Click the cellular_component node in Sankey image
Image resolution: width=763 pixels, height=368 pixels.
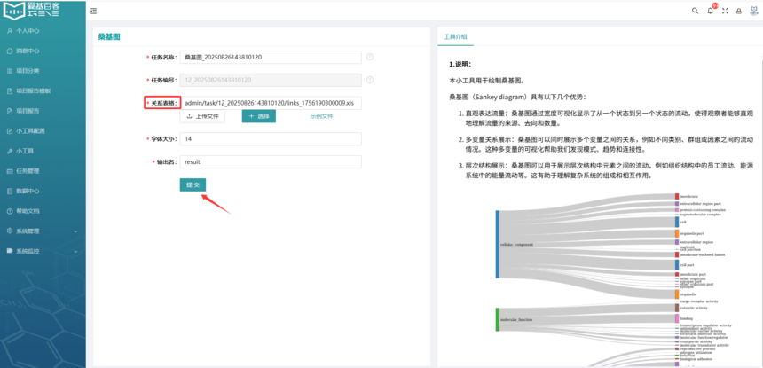coord(498,244)
